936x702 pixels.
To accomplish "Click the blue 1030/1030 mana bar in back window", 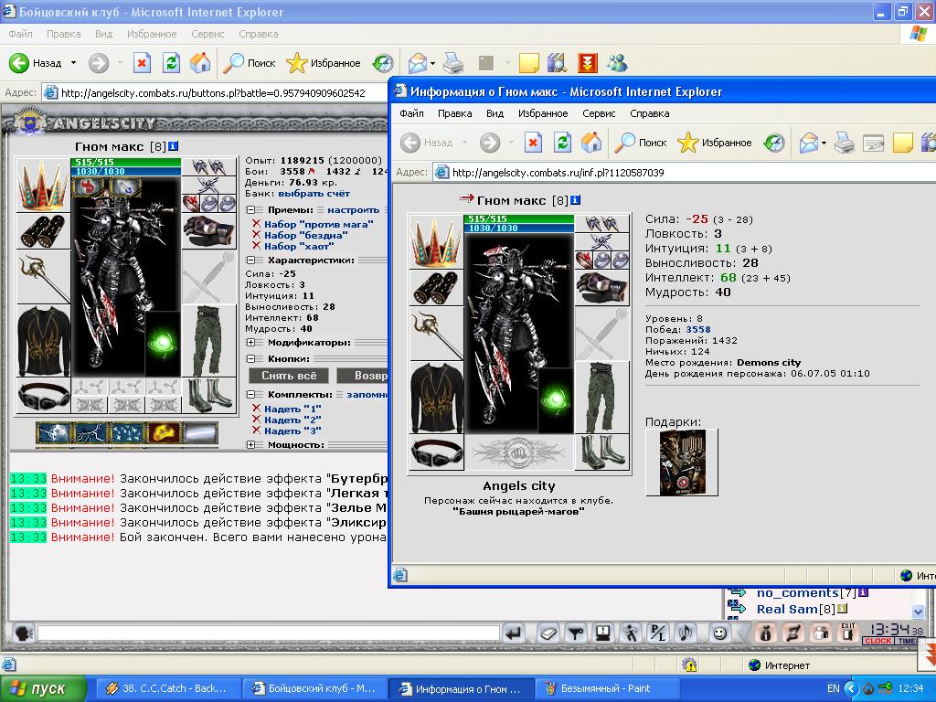I will click(x=126, y=171).
